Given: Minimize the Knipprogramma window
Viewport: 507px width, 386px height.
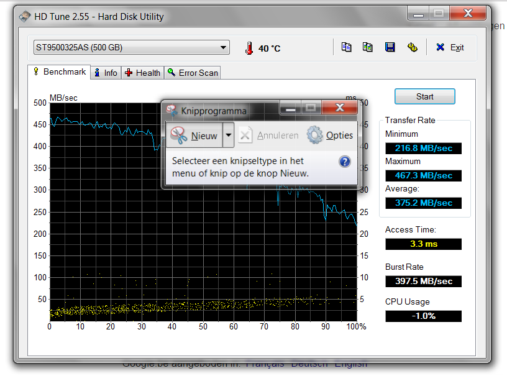Looking at the screenshot, I should (x=290, y=108).
